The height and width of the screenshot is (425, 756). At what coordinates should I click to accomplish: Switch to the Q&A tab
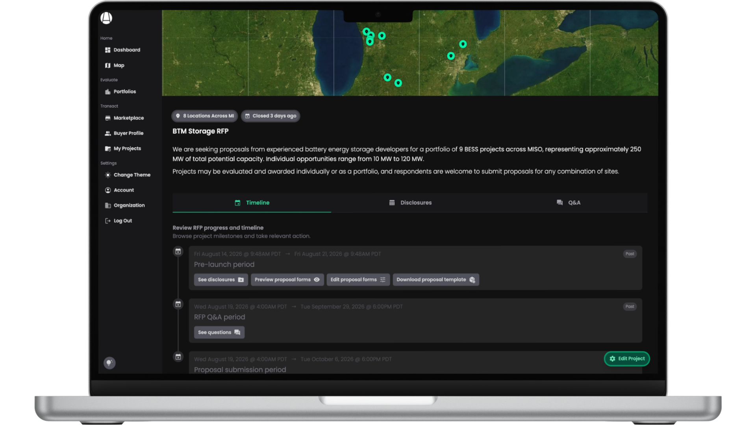click(569, 203)
